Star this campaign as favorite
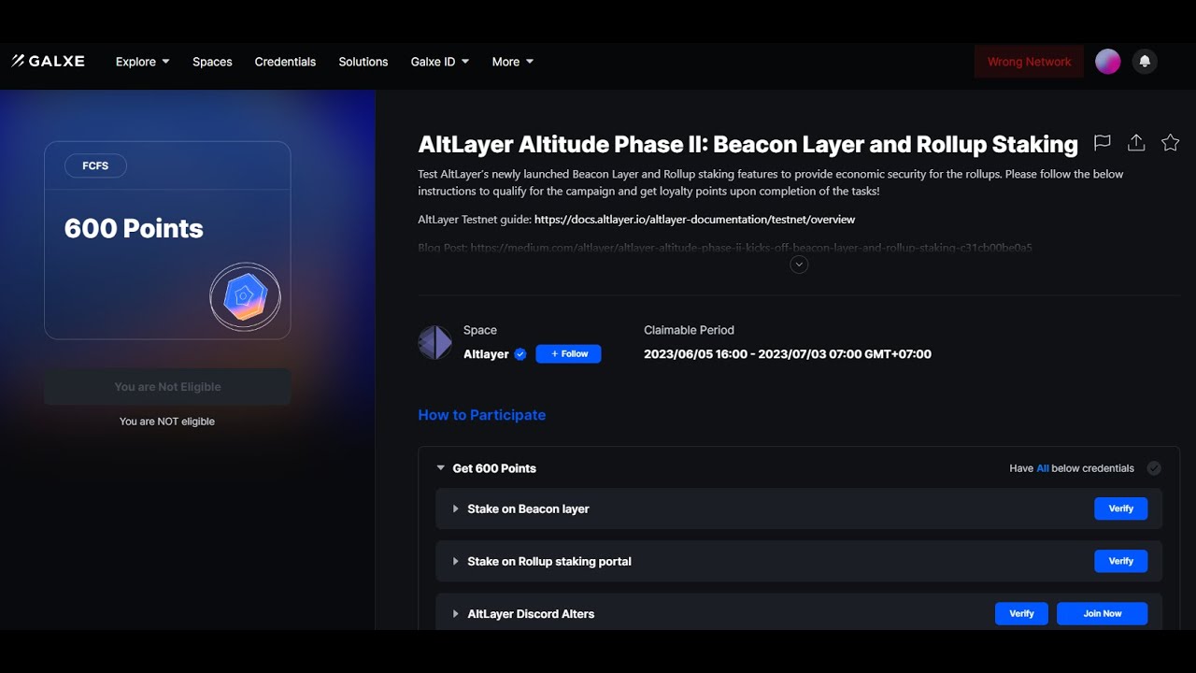The width and height of the screenshot is (1196, 673). (1170, 143)
